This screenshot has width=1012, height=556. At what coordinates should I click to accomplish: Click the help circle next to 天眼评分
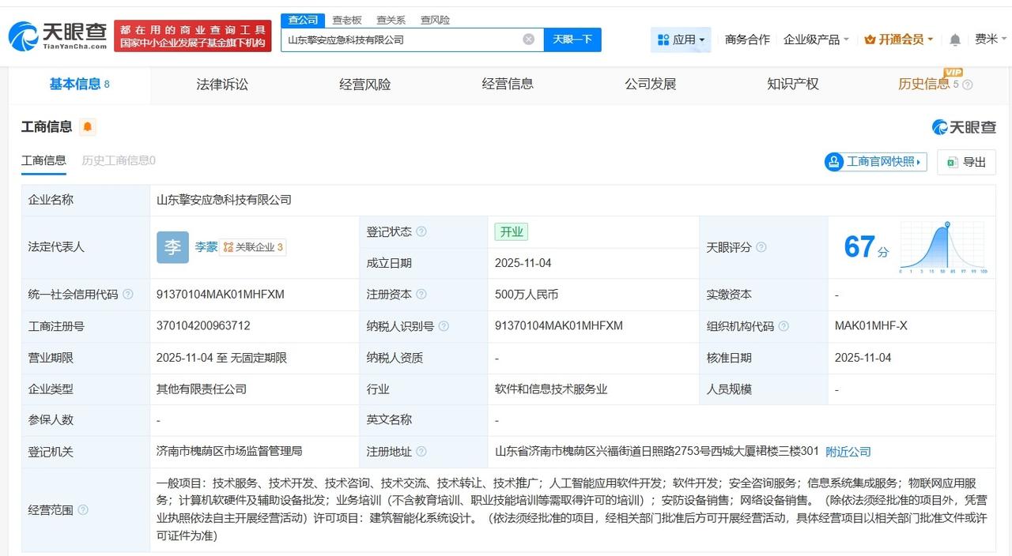(761, 247)
